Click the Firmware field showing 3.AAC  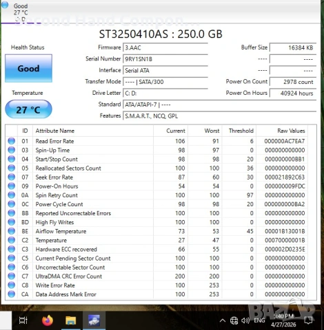(x=165, y=48)
